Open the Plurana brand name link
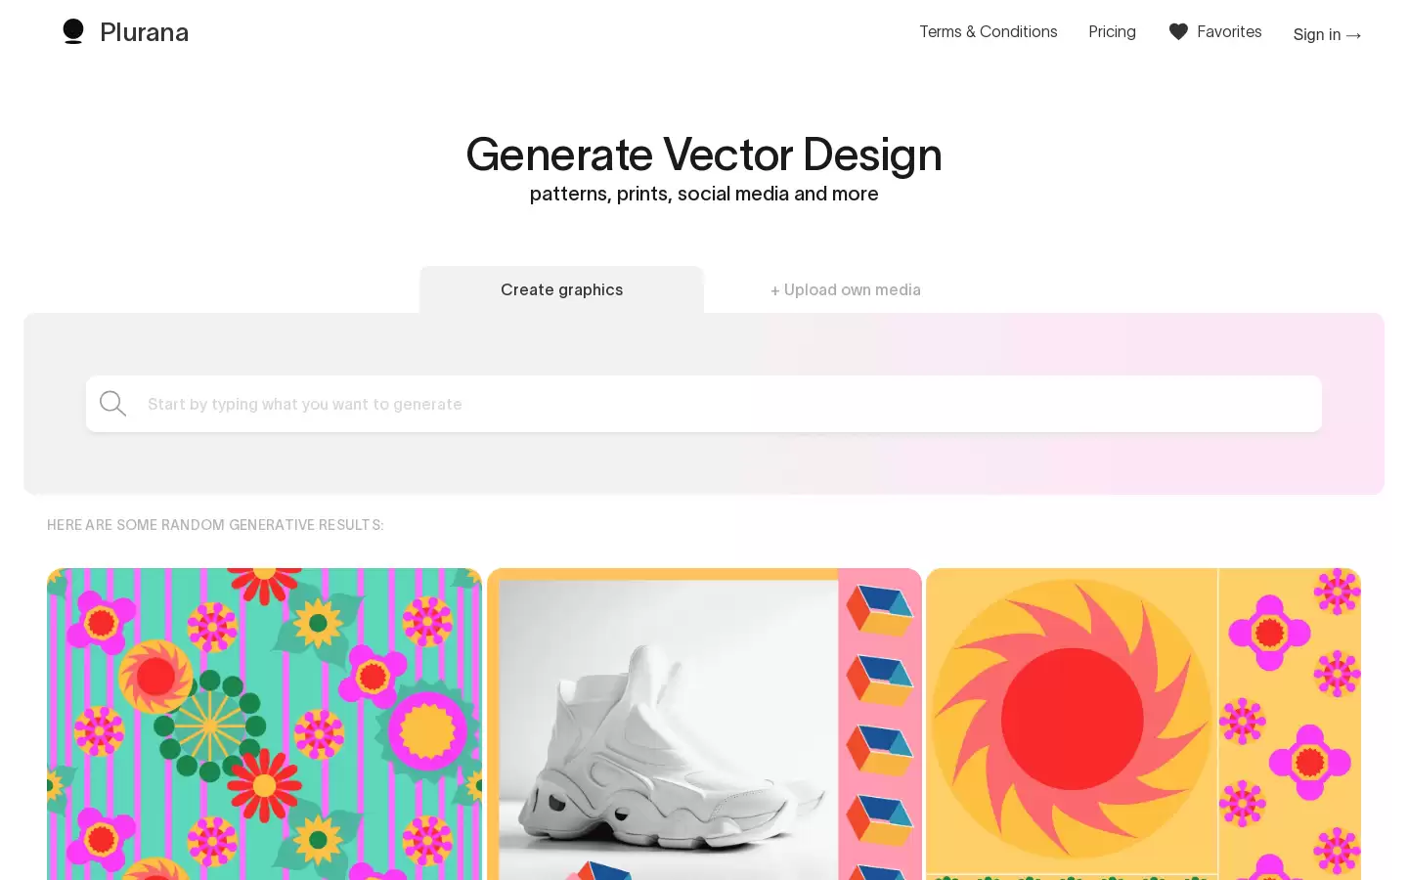 click(144, 32)
